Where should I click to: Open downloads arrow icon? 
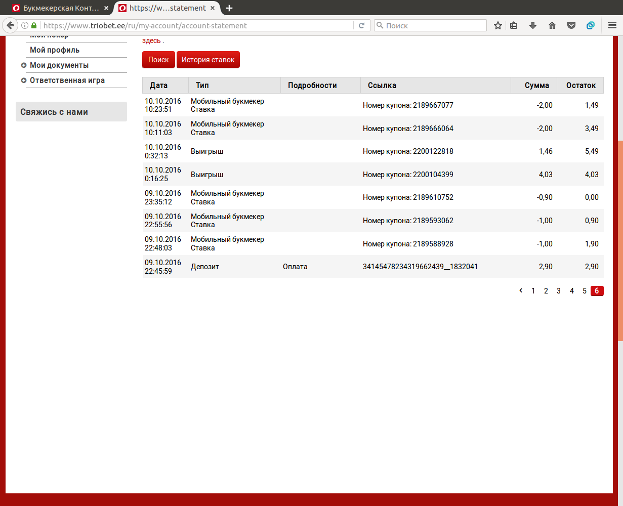(x=533, y=25)
